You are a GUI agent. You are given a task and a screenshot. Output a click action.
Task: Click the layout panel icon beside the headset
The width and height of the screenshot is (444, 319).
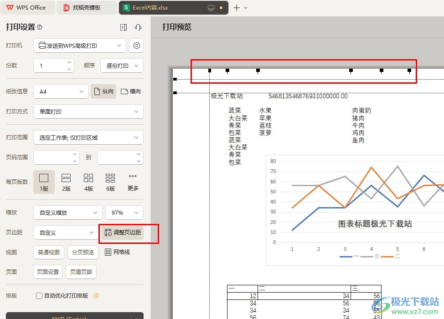pos(124,27)
